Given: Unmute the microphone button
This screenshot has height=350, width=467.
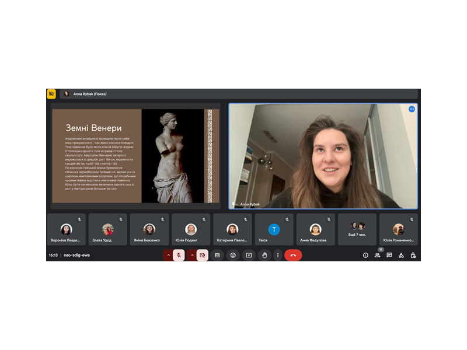Looking at the screenshot, I should tap(179, 255).
